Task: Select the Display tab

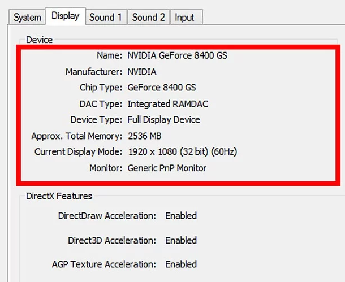Action: 66,16
